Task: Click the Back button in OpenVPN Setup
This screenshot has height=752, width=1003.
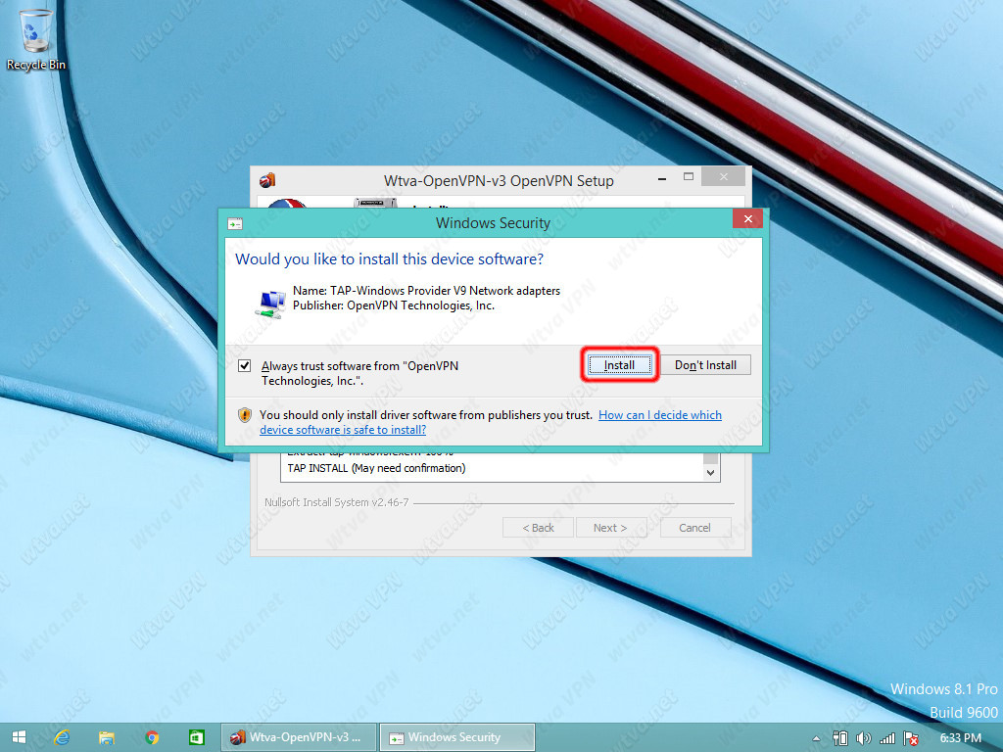Action: (x=538, y=528)
